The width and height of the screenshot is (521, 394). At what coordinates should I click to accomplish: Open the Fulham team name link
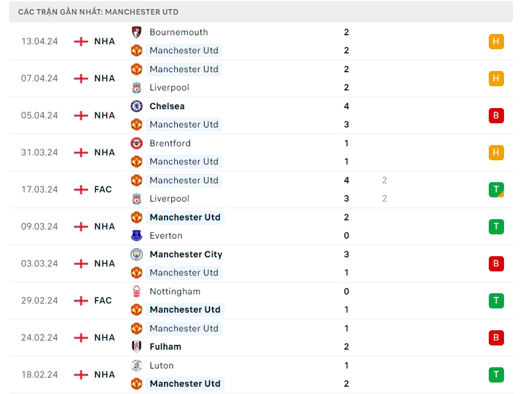click(165, 347)
